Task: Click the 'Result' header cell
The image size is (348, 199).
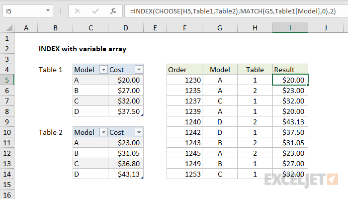Action: (x=290, y=70)
